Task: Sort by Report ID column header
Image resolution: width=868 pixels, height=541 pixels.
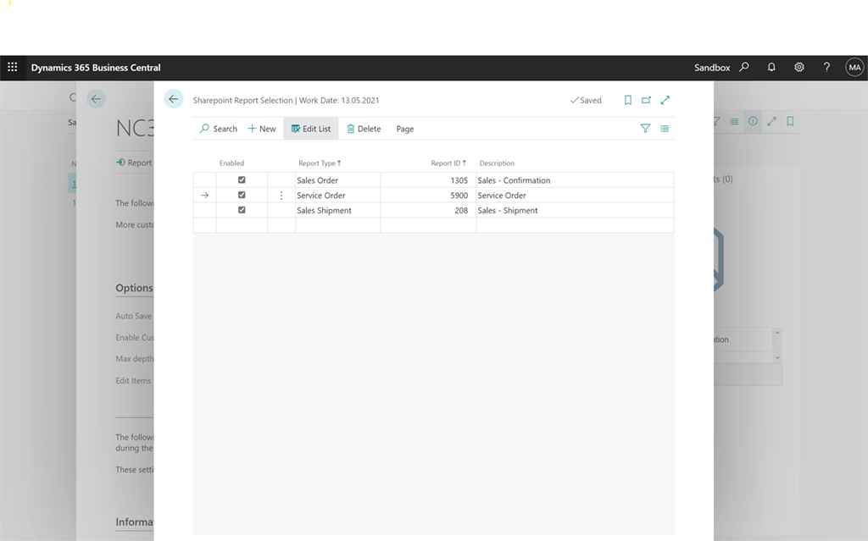Action: pyautogui.click(x=448, y=163)
